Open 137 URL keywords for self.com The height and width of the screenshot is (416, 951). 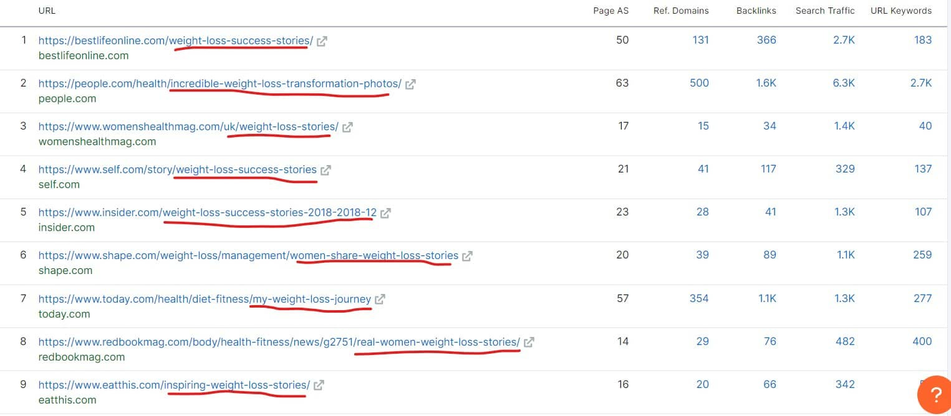923,169
